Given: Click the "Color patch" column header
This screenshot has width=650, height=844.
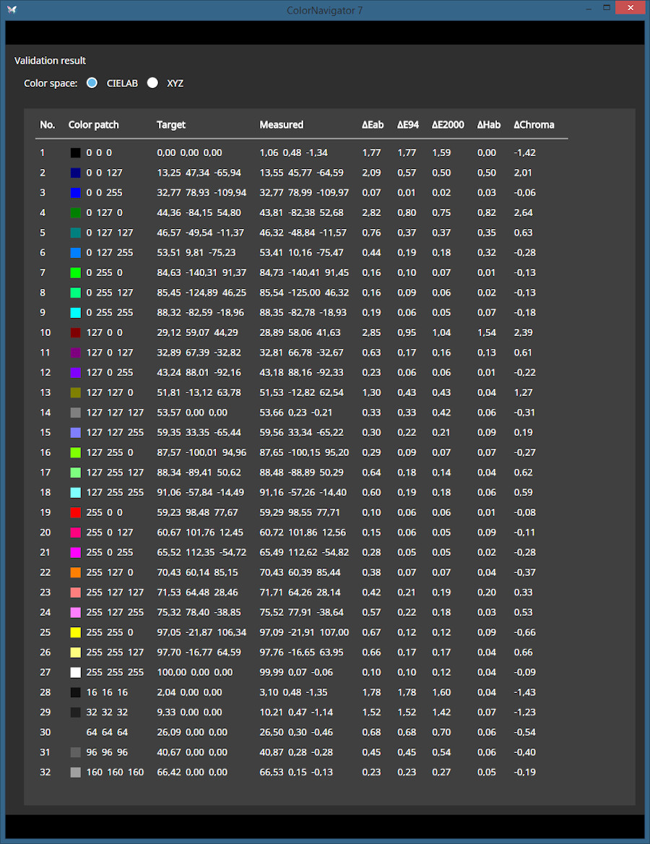Looking at the screenshot, I should [x=94, y=125].
